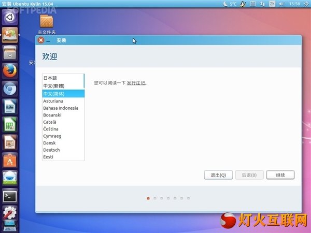This screenshot has width=311, height=233.
Task: Click the weather indicator showing 5°C
Action: [x=230, y=4]
